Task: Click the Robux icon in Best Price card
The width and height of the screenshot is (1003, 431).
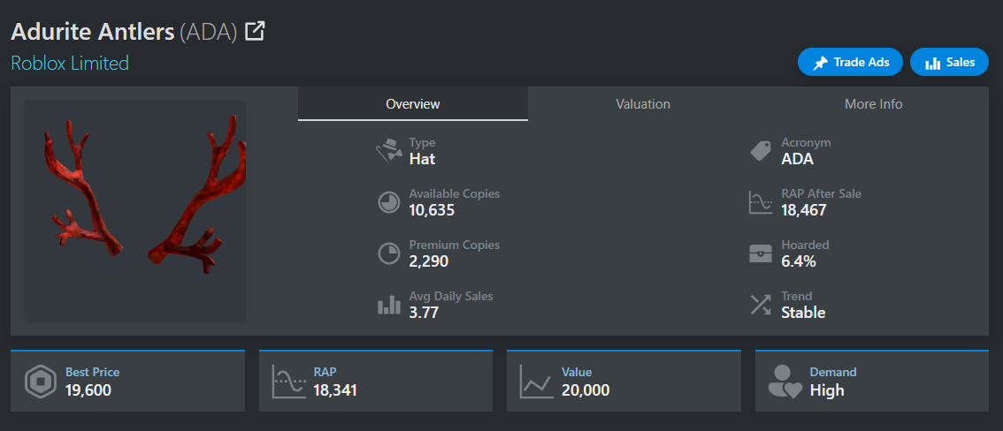Action: click(x=41, y=382)
